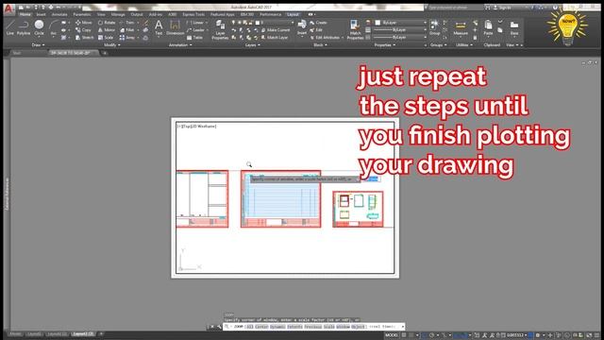Click Match Properties
The image size is (604, 340).
point(355,30)
